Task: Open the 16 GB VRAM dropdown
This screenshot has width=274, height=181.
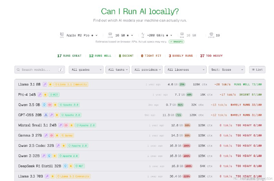Action: click(124, 36)
